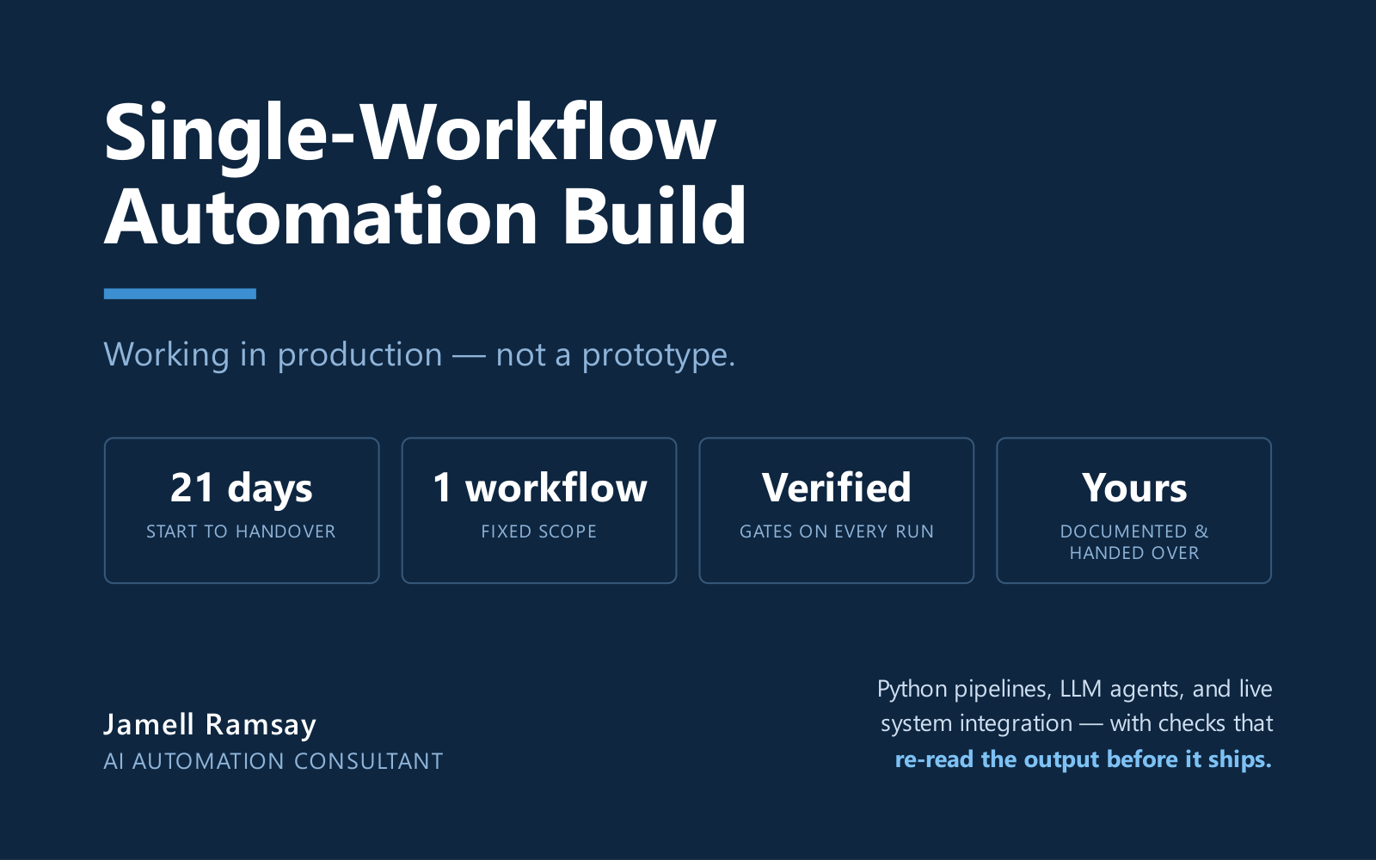Click the system integration text line

pyautogui.click(x=1077, y=723)
